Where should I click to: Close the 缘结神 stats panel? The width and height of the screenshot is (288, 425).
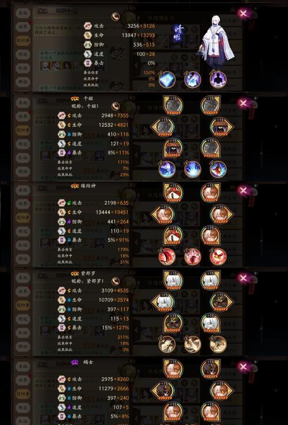tap(243, 190)
